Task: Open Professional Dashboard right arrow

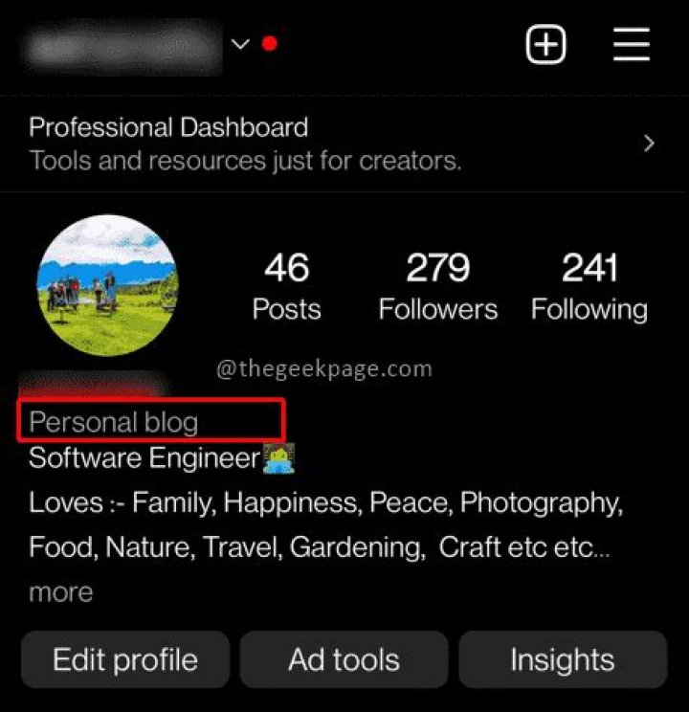Action: coord(650,144)
